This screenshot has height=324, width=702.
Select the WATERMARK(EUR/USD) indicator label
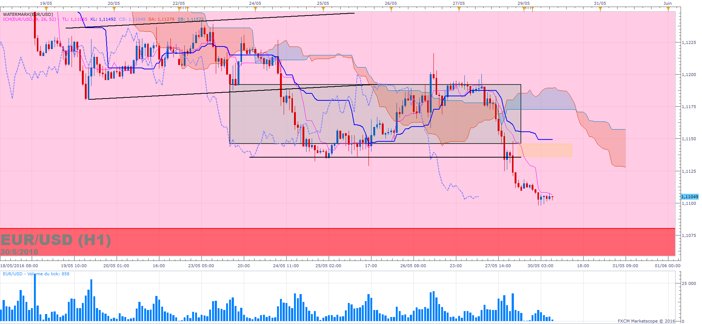(x=28, y=14)
